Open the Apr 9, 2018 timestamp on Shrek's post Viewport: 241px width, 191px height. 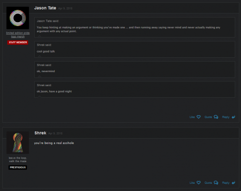point(55,133)
